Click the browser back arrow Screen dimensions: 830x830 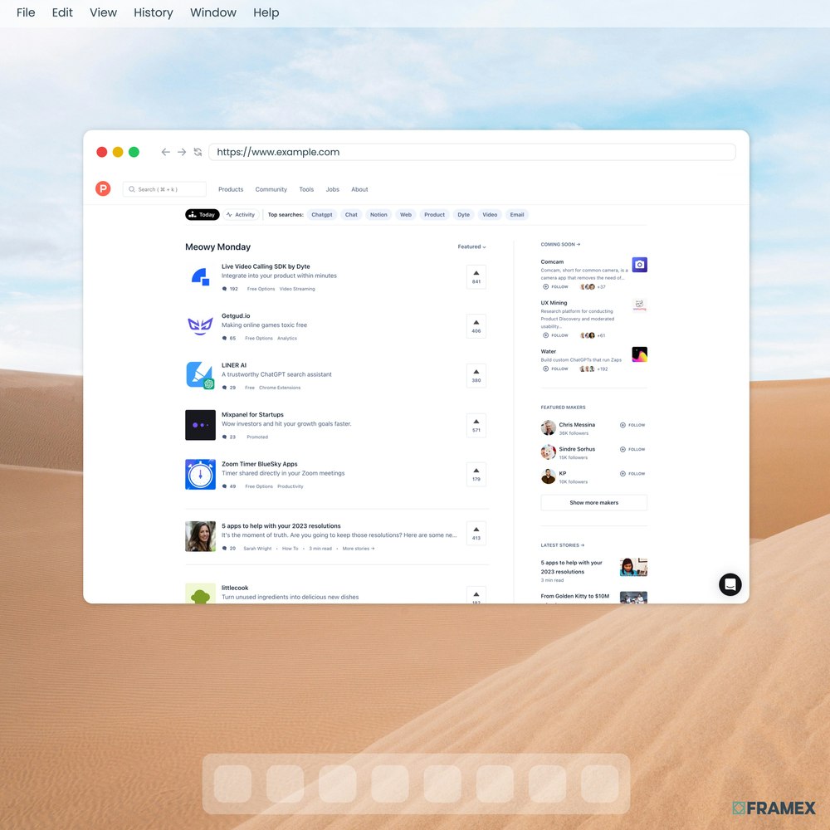tap(166, 152)
